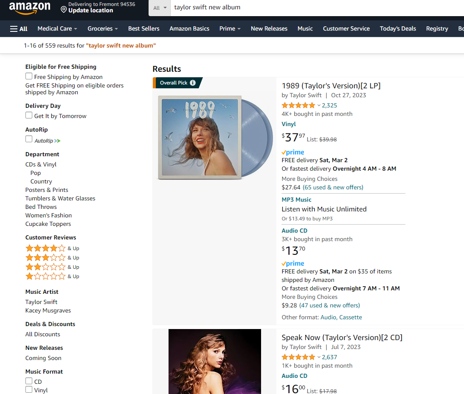Choose the Cassette other format
The height and width of the screenshot is (394, 464).
pyautogui.click(x=350, y=317)
